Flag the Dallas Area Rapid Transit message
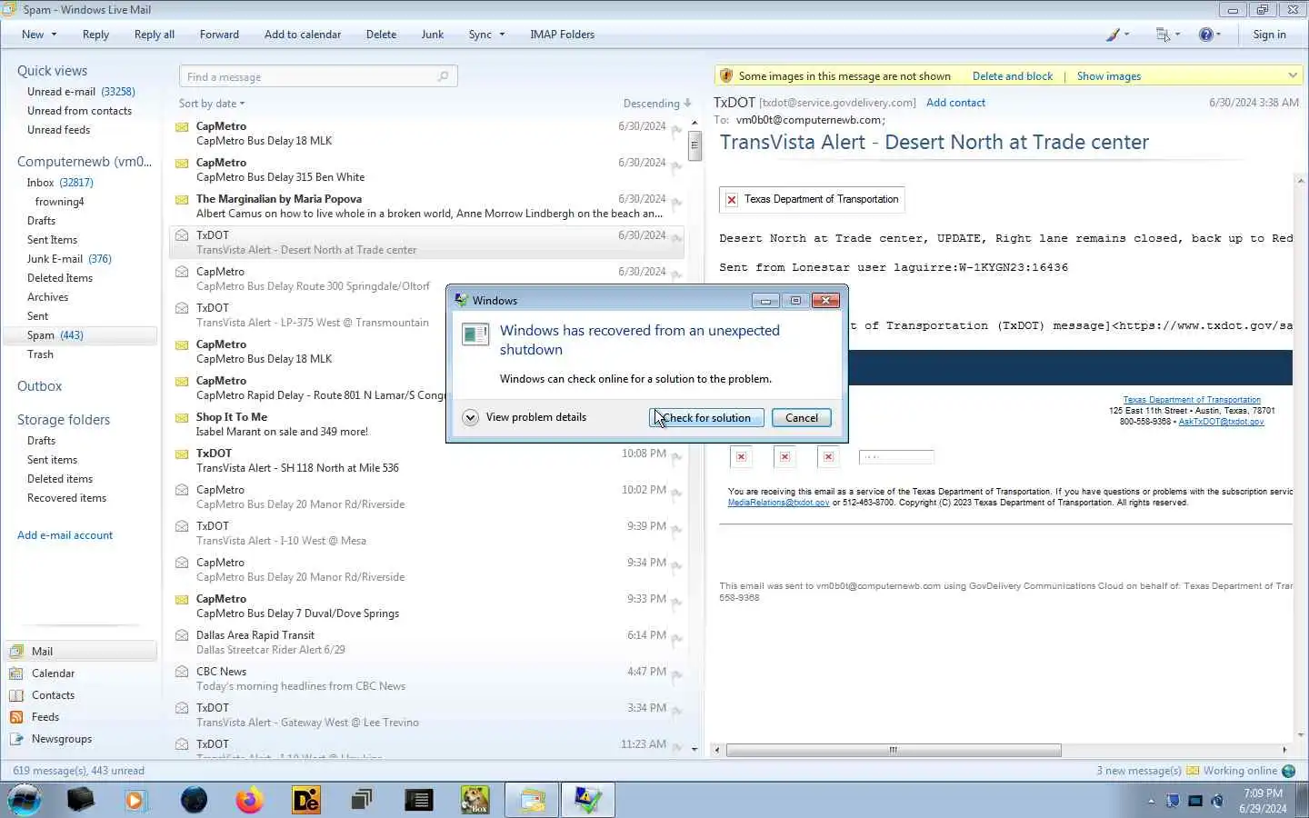The image size is (1309, 818). pos(676,639)
